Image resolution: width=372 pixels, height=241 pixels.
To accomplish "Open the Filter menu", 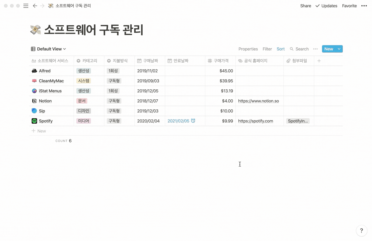I will 267,49.
